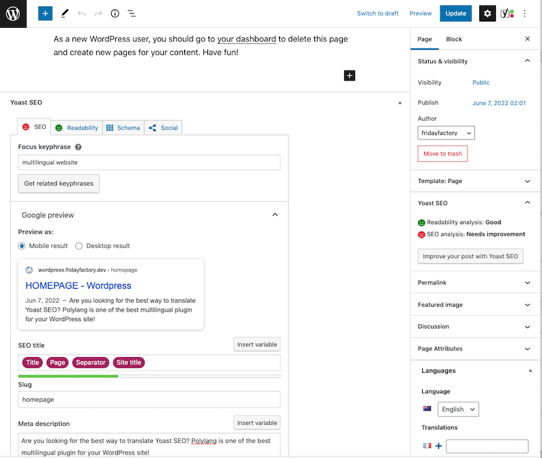Viewport: 542px width, 458px height.
Task: Click the Separator variable tag
Action: click(91, 362)
